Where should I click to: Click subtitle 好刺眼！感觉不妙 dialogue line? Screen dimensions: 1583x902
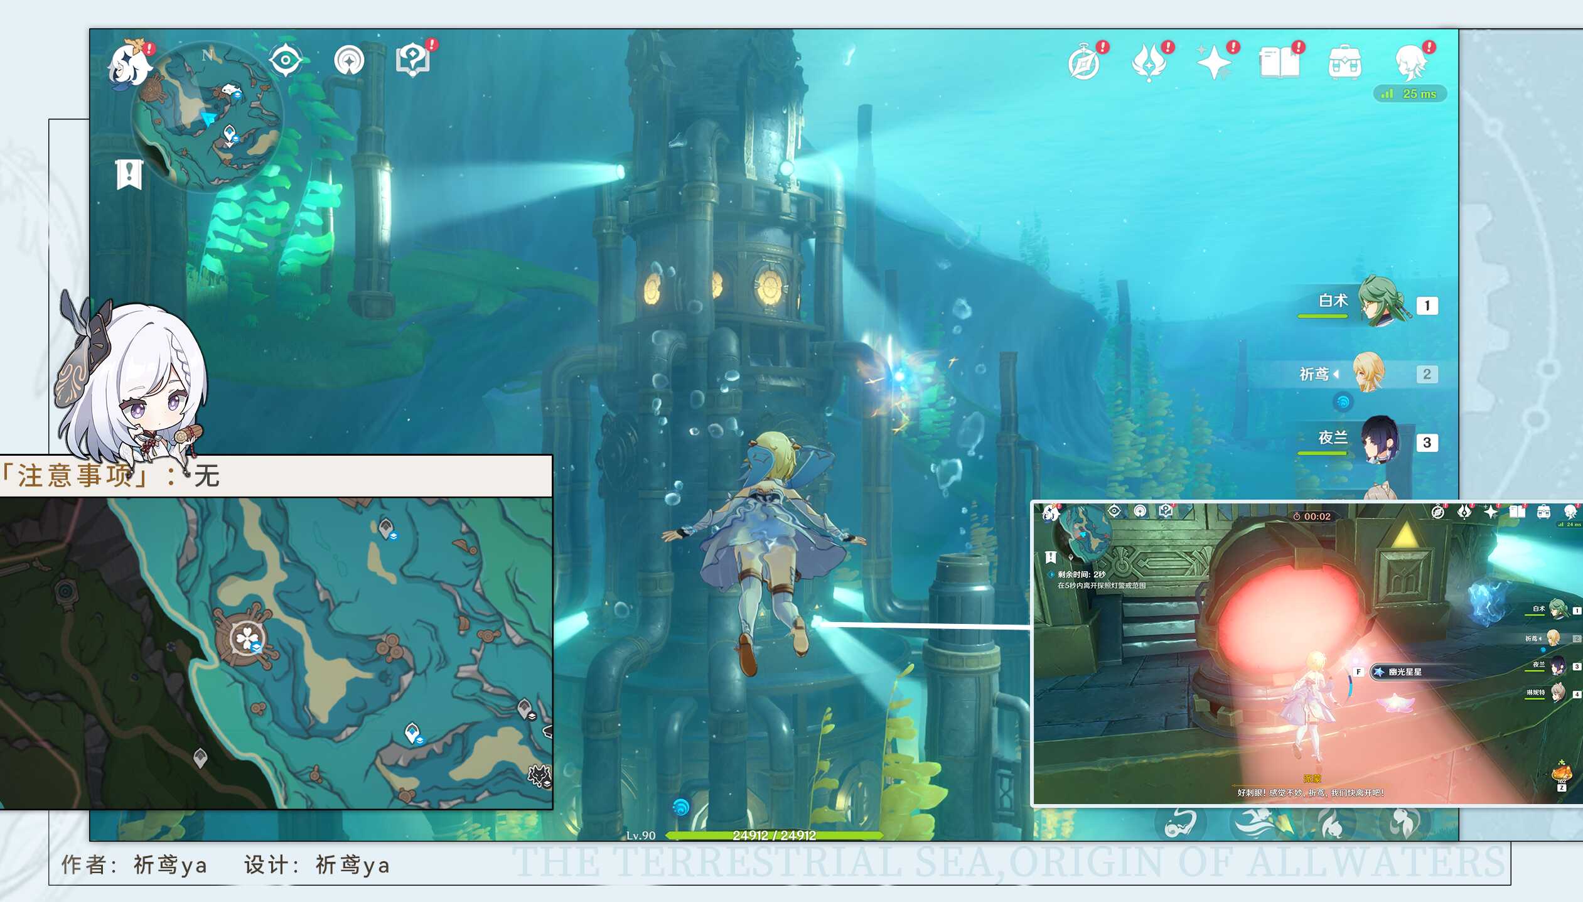1311,793
